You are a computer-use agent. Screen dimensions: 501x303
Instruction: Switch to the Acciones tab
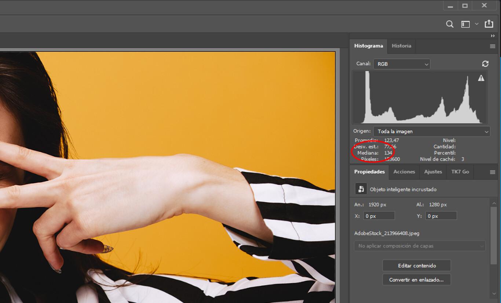(x=403, y=172)
